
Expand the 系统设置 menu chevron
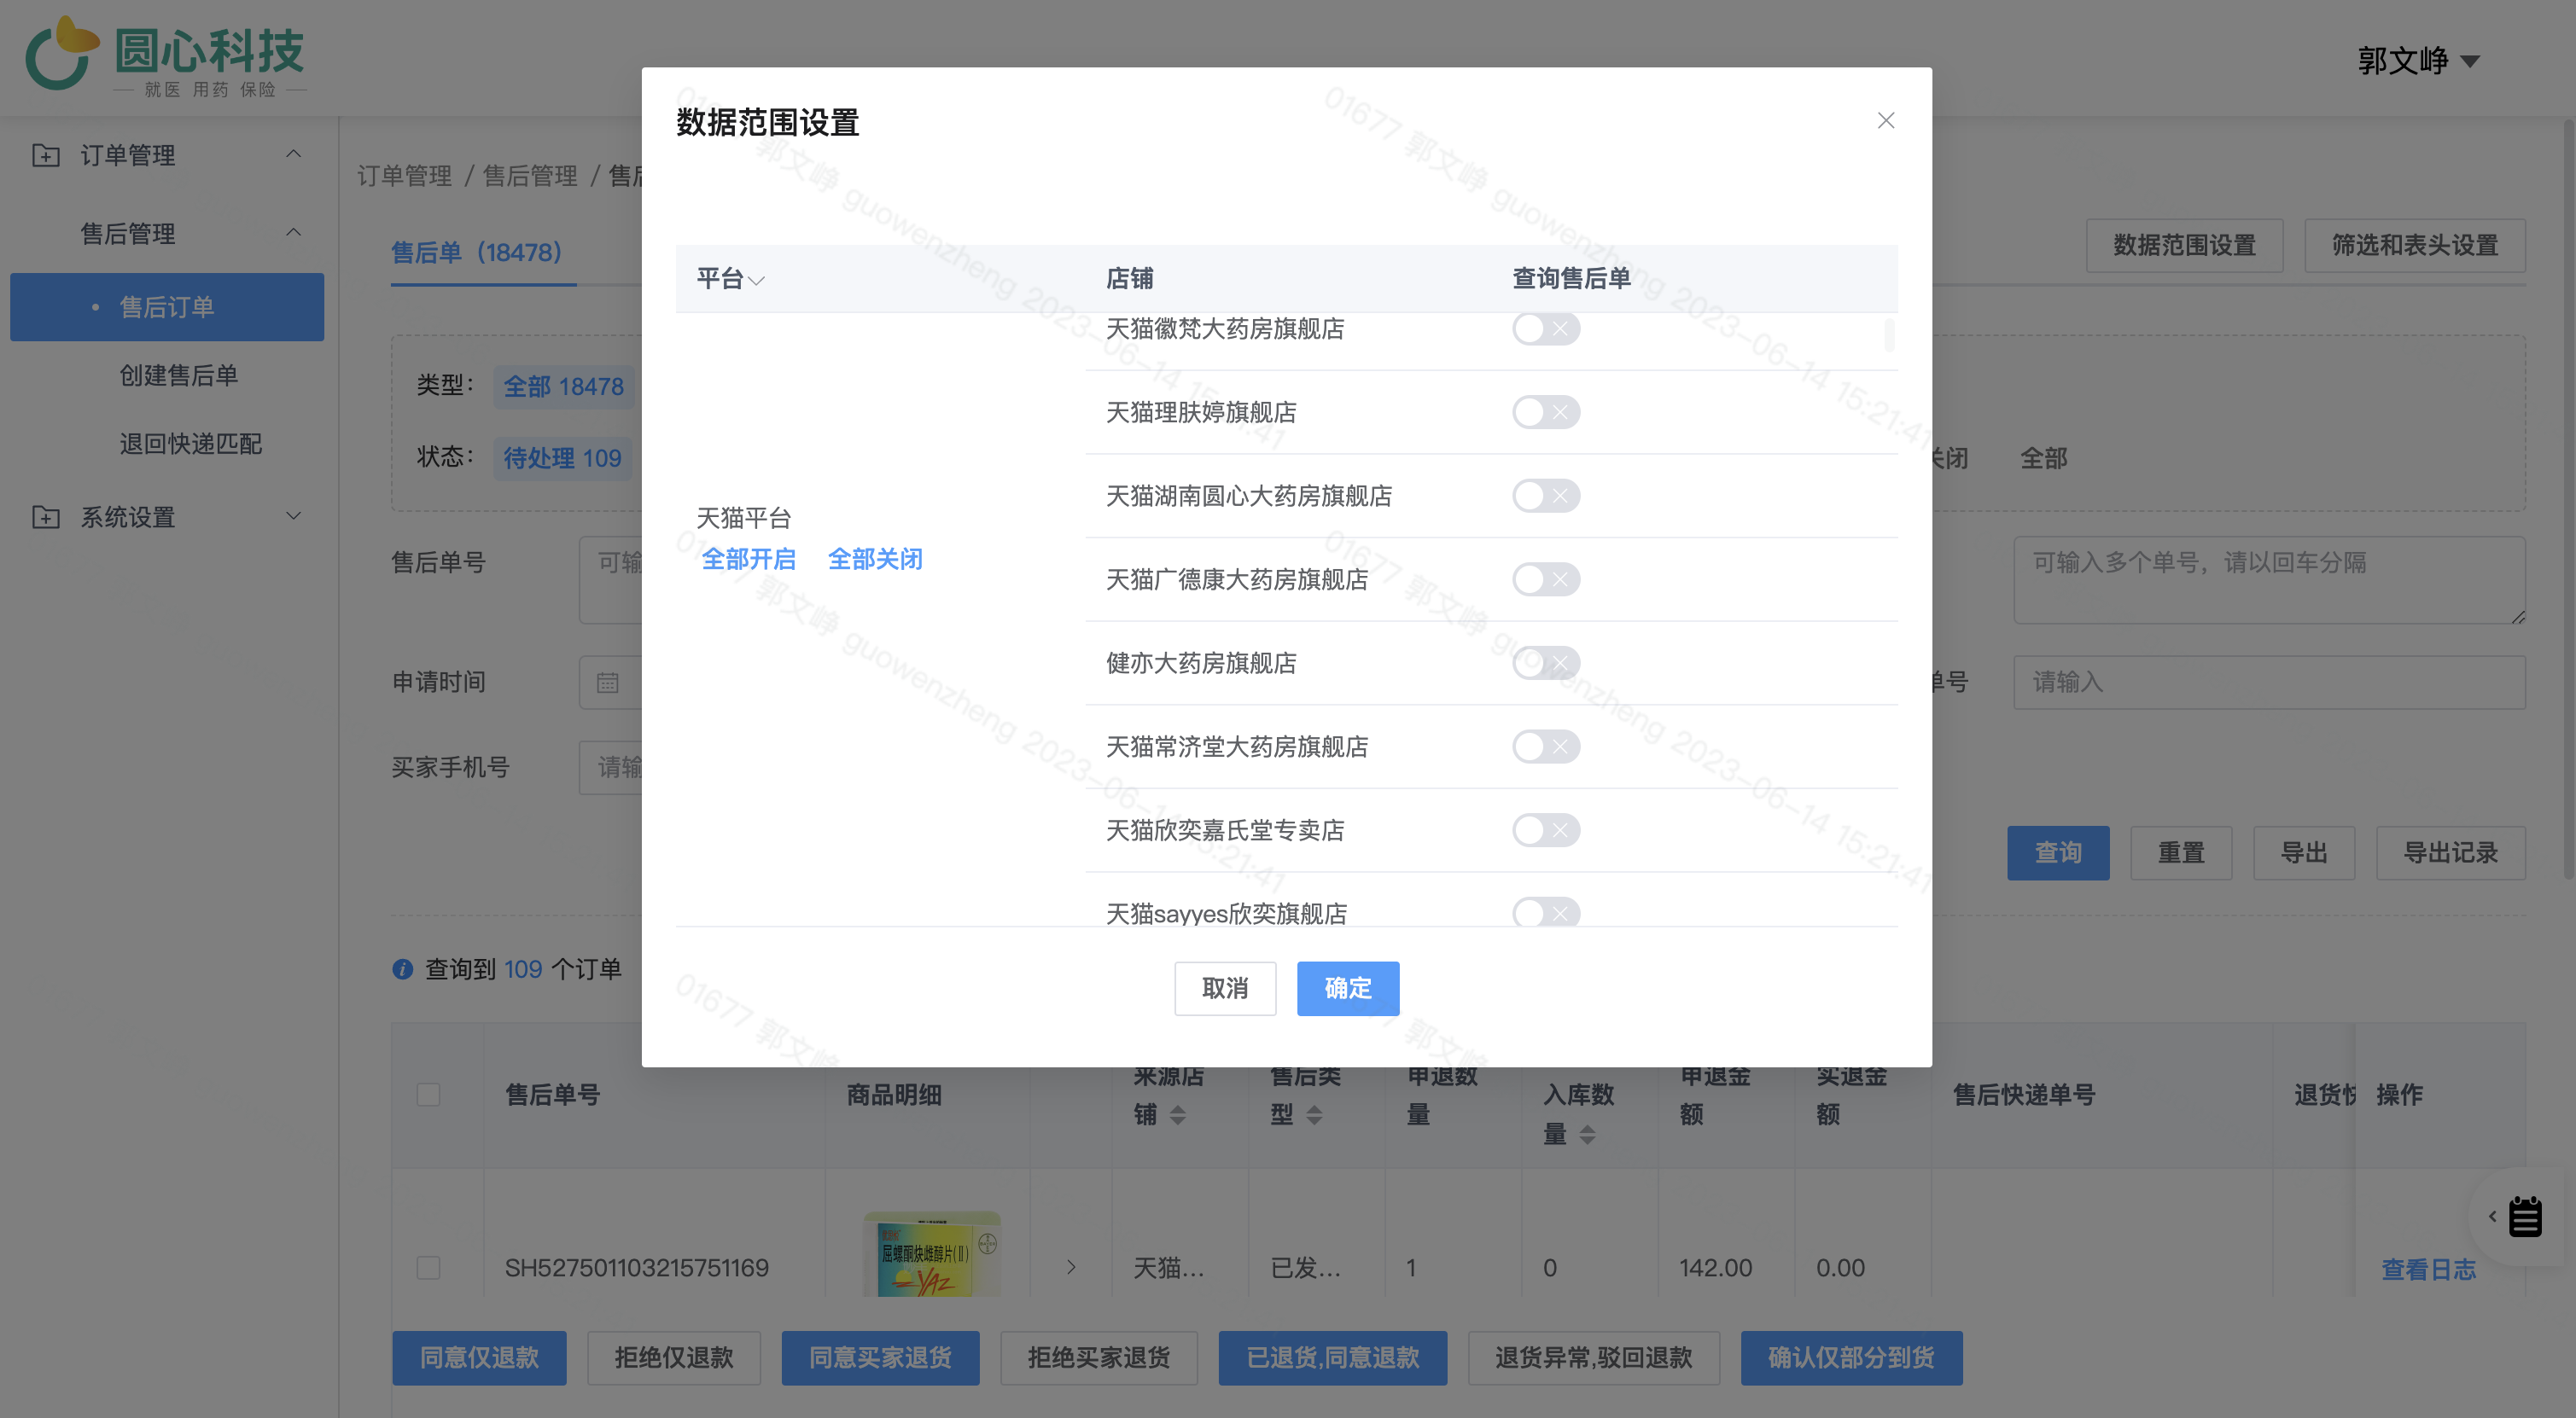coord(294,517)
